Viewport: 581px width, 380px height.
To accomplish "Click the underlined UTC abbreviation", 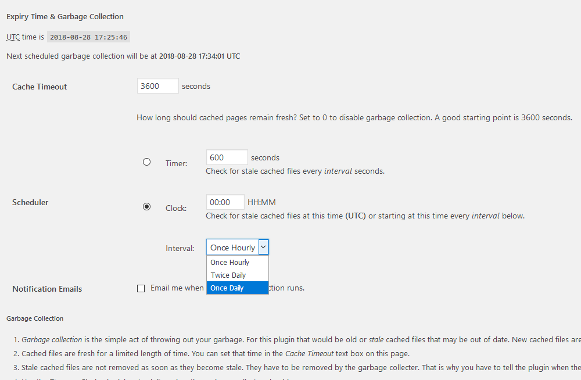I will point(13,37).
